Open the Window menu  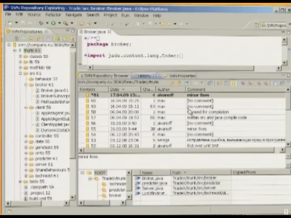pyautogui.click(x=141, y=15)
